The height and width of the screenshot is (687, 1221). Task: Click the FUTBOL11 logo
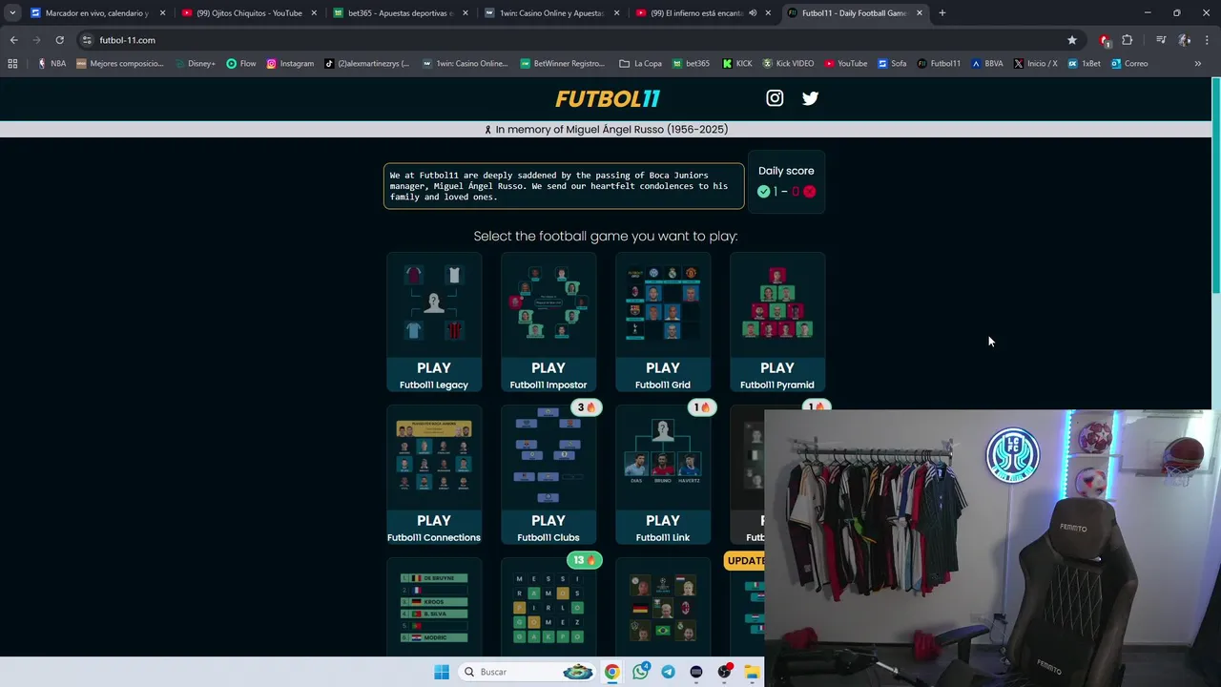[x=608, y=98]
